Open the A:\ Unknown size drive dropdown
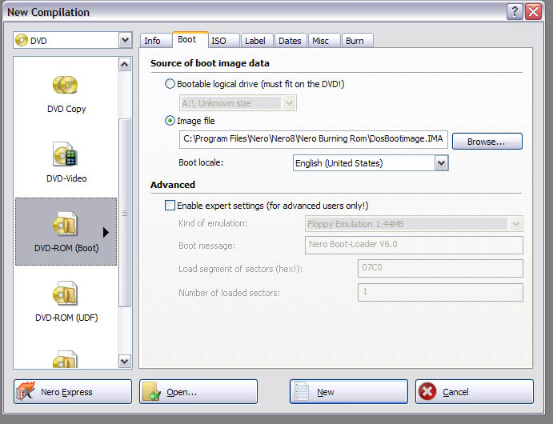 (290, 103)
